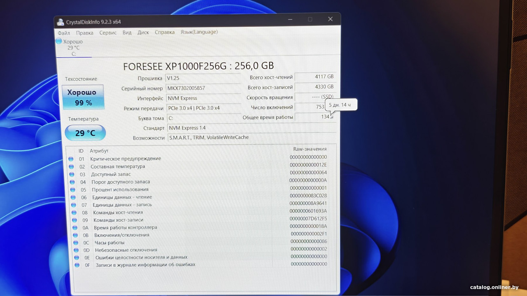Click raw value 0000000601693A
527x296 pixels.
pos(308,211)
